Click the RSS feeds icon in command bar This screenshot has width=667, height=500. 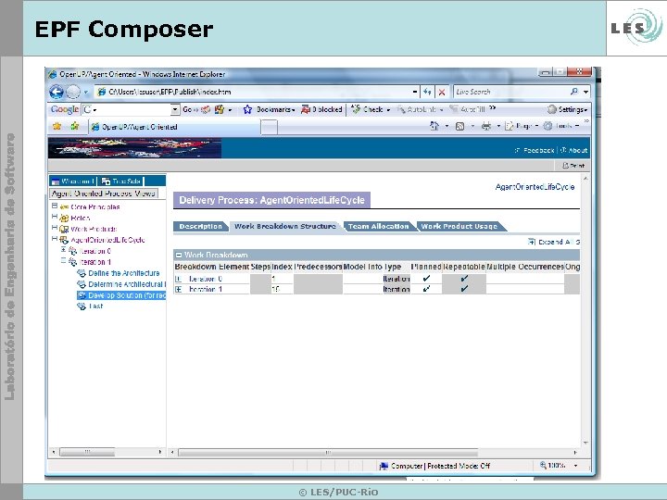click(x=459, y=126)
